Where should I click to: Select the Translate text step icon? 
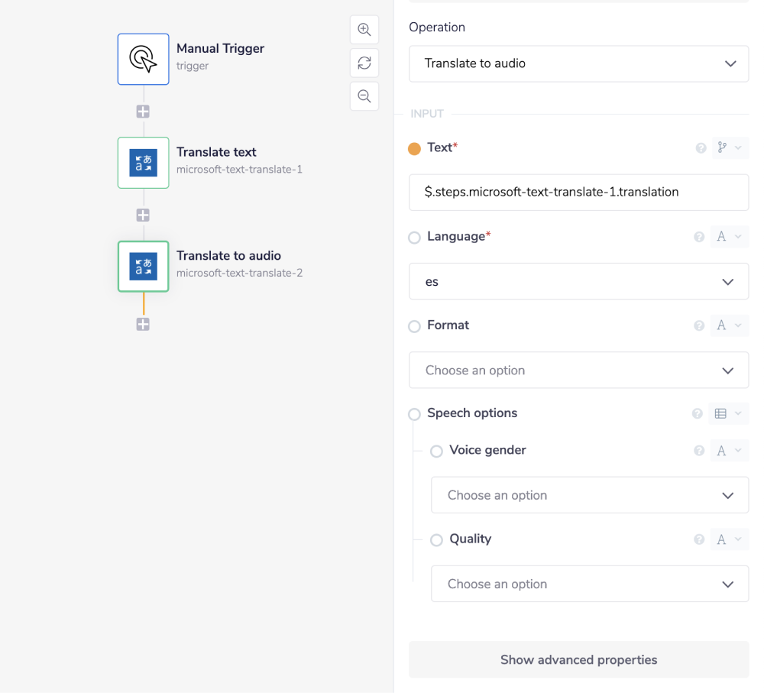click(143, 163)
